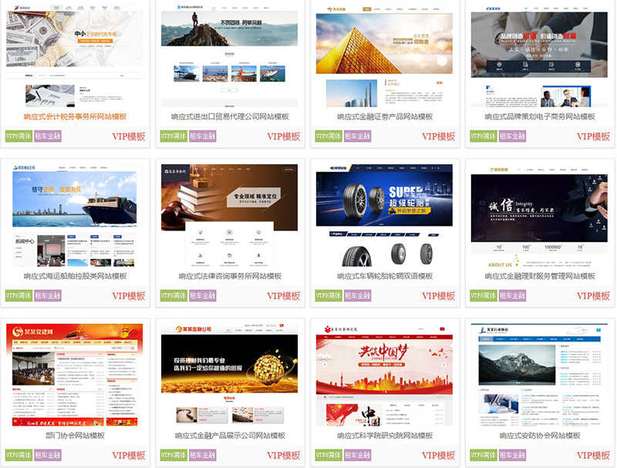
Task: Open the golden pyramid finance securities thumbnail
Action: pyautogui.click(x=385, y=54)
